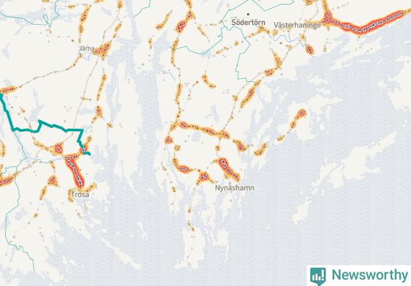Image resolution: width=411 pixels, height=286 pixels.
Task: Click the Järna town label
Action: (87, 48)
